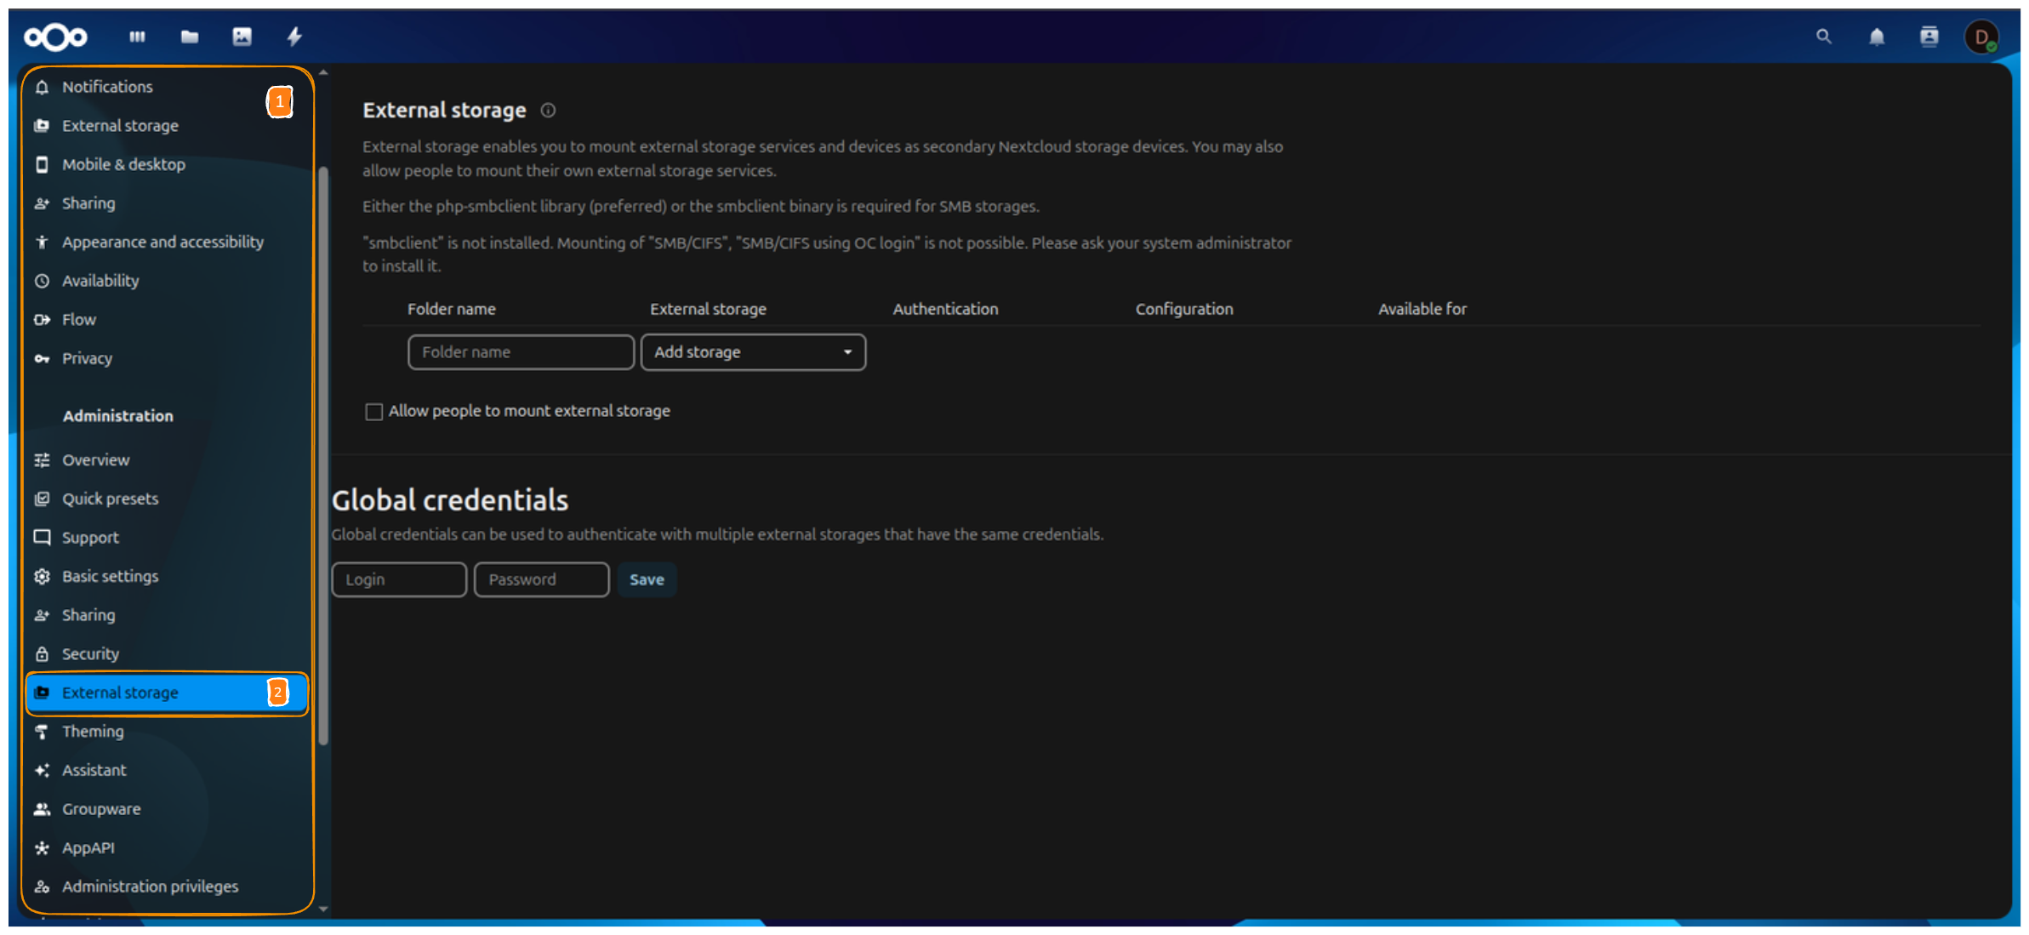This screenshot has height=935, width=2029.
Task: Open the contacts search icon in the top bar
Action: (1929, 37)
